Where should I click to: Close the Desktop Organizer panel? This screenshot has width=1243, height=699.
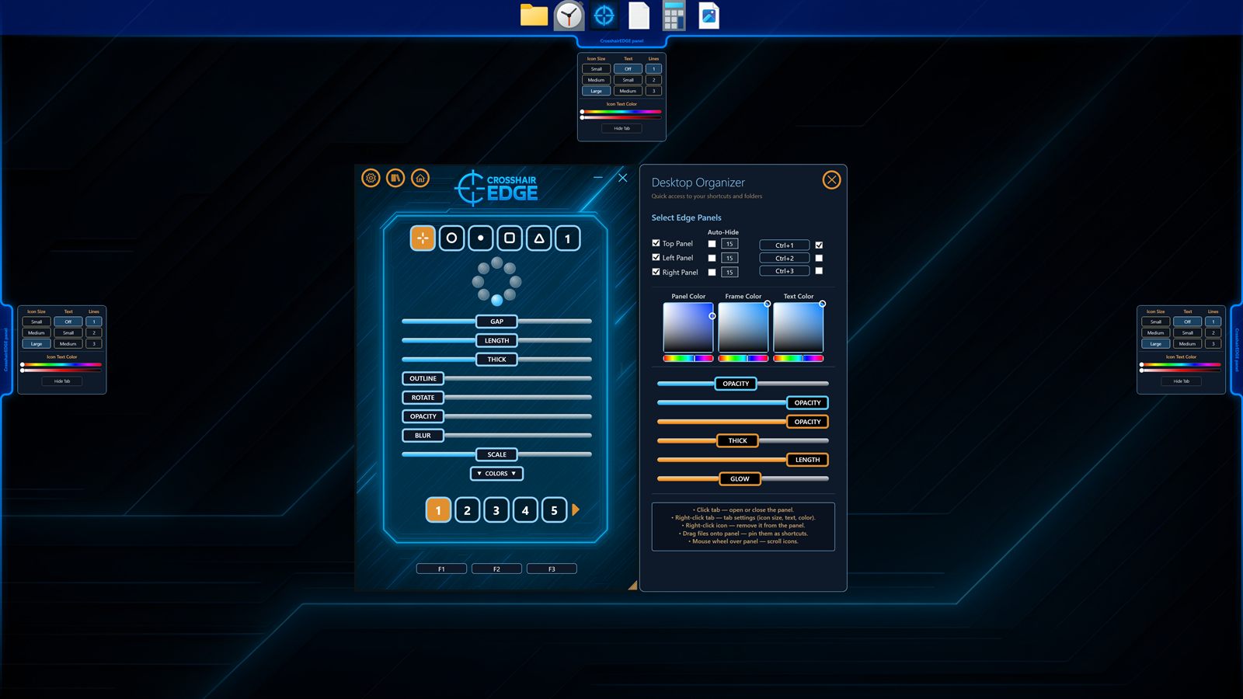(831, 180)
